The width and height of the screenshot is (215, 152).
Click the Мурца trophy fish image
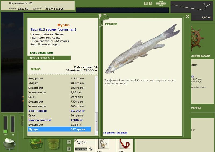(143, 49)
